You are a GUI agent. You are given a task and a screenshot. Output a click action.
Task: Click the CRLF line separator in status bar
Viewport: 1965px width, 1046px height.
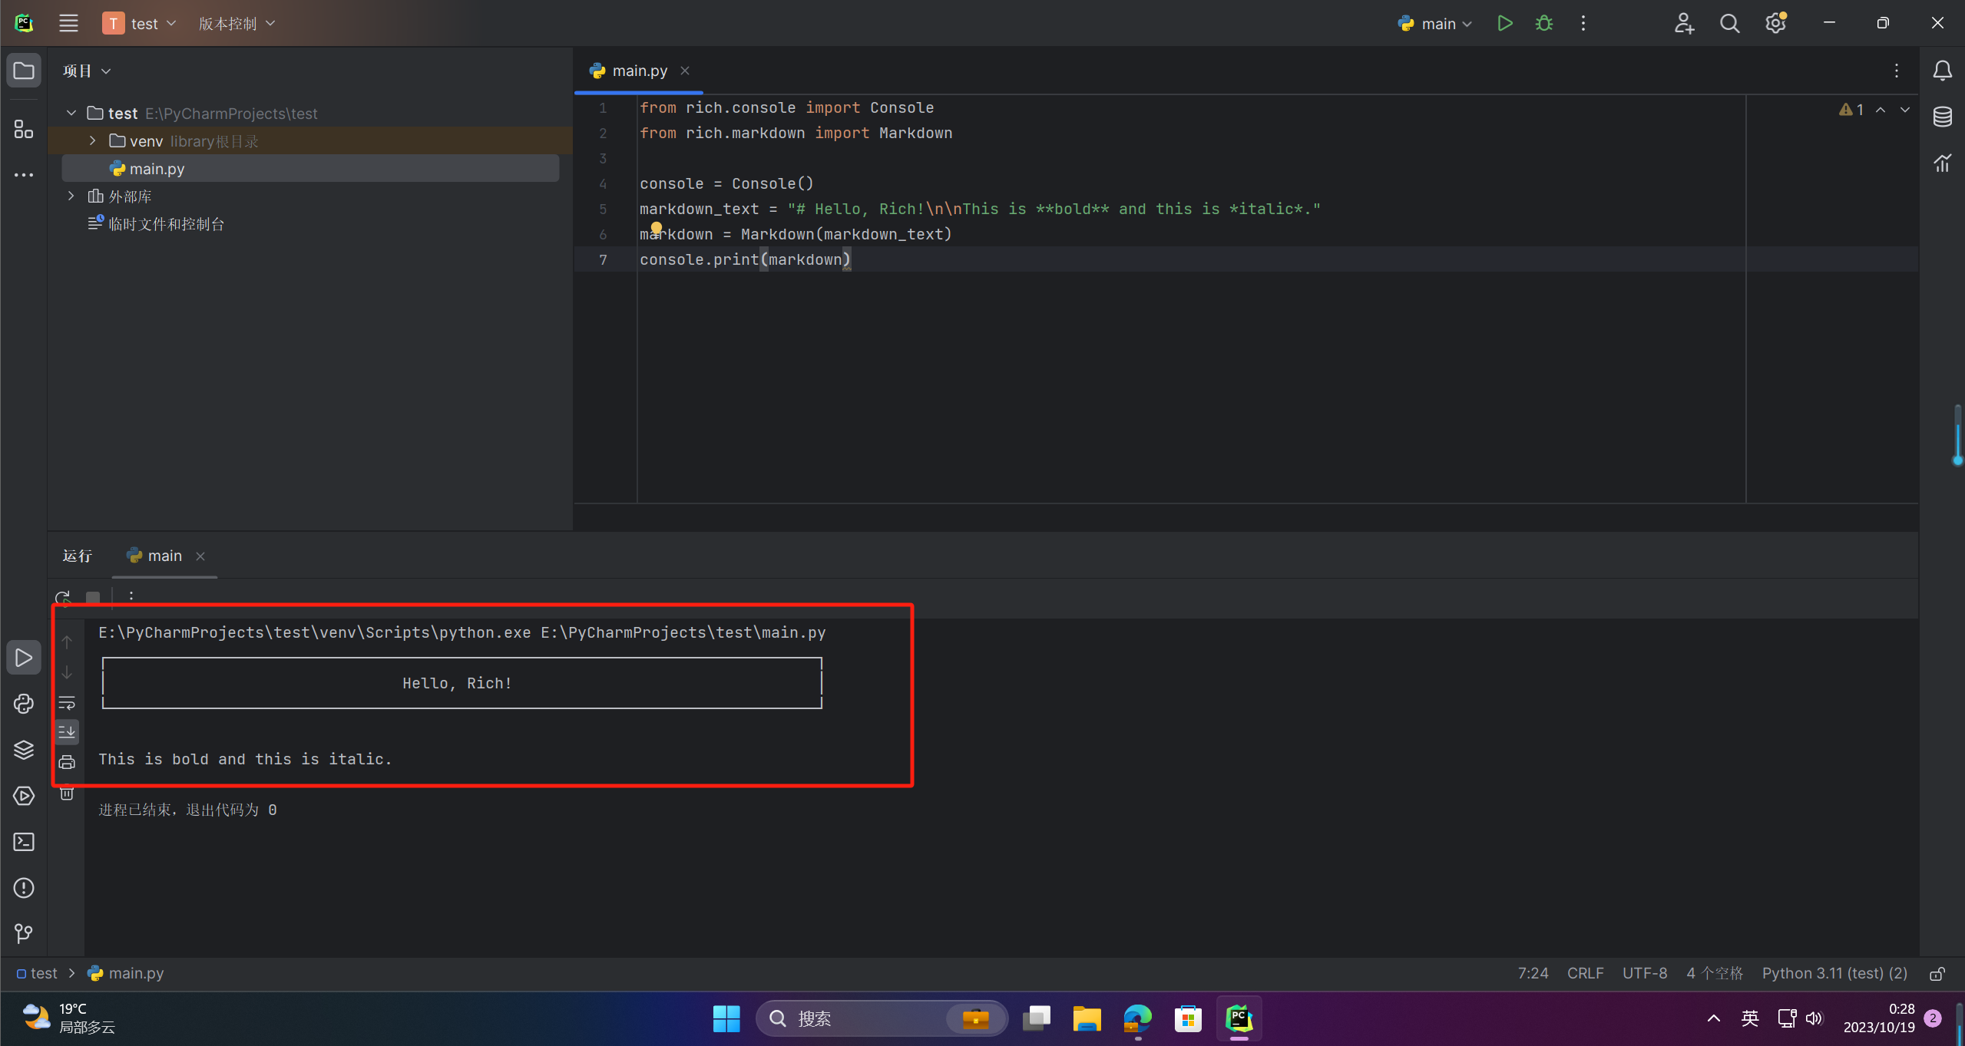tap(1585, 973)
